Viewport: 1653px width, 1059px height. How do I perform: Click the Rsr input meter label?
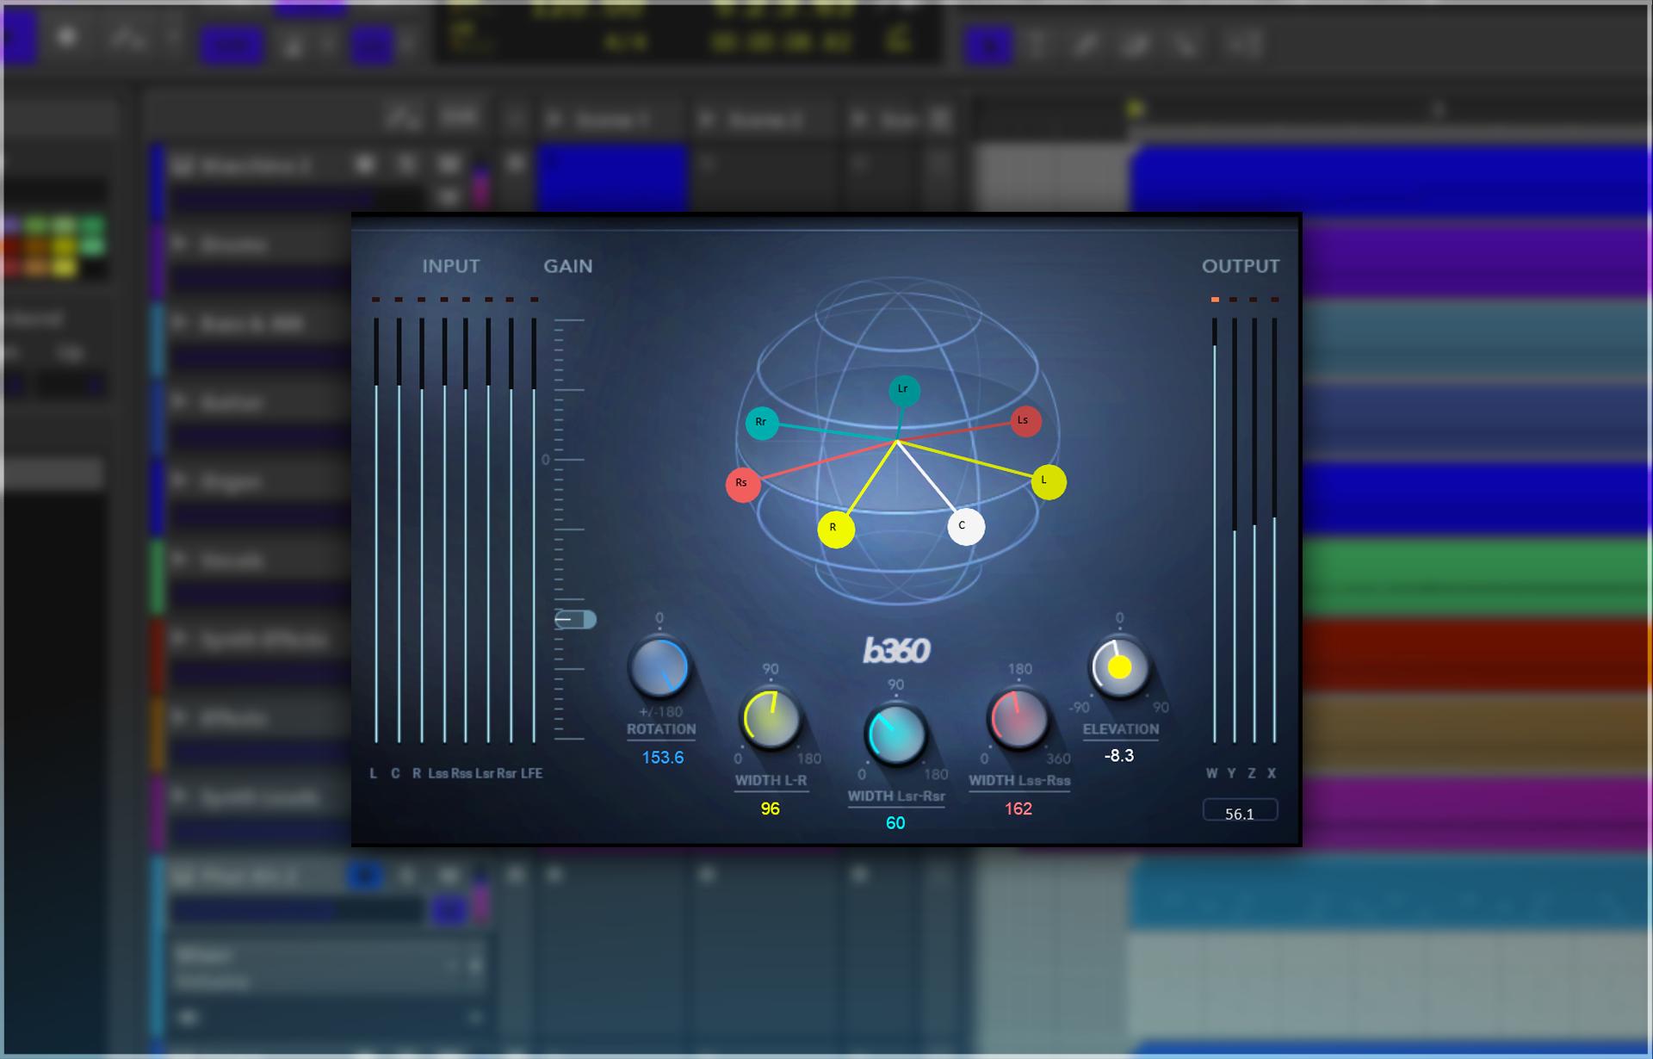(506, 773)
